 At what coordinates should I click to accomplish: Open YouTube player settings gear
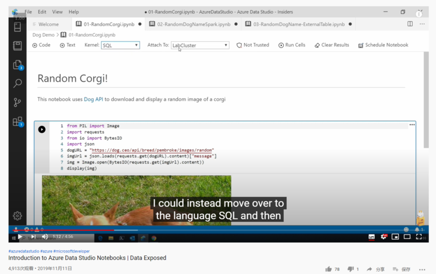point(384,237)
